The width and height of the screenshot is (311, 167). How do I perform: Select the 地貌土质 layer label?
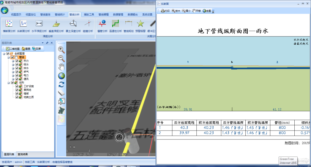coord(29,97)
